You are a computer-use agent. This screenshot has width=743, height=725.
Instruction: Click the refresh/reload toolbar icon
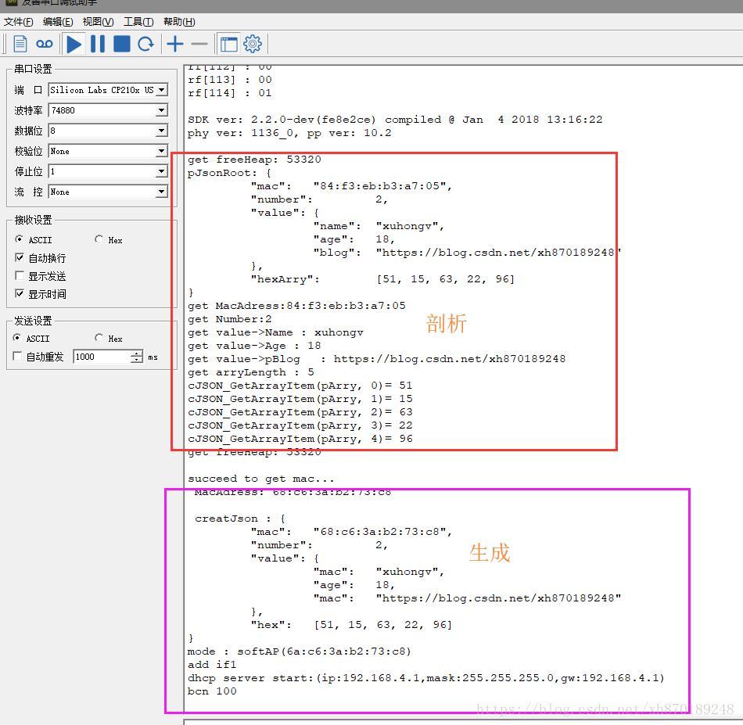point(146,44)
